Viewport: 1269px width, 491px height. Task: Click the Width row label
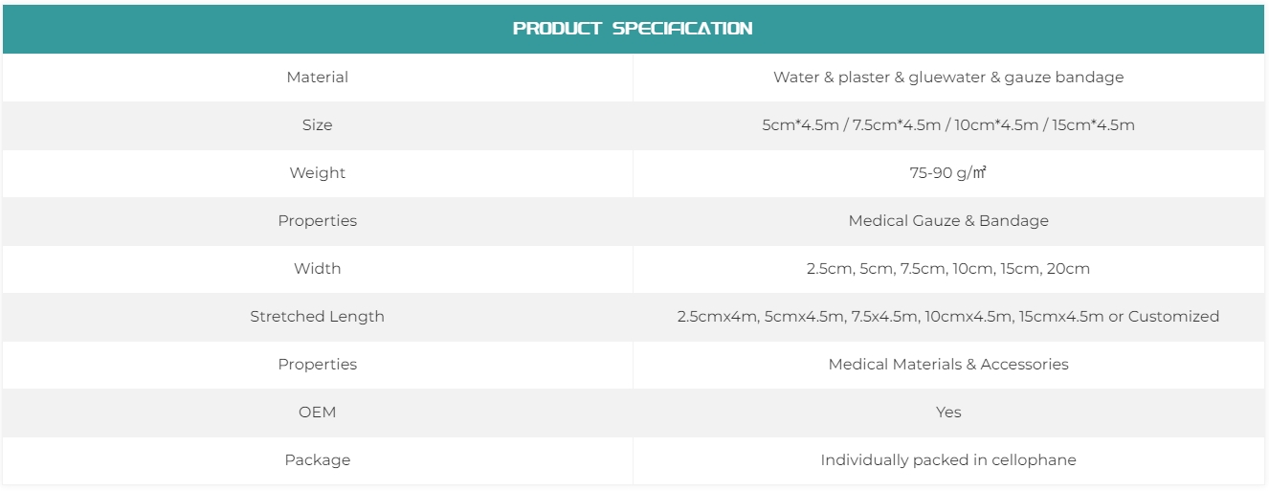coord(317,269)
